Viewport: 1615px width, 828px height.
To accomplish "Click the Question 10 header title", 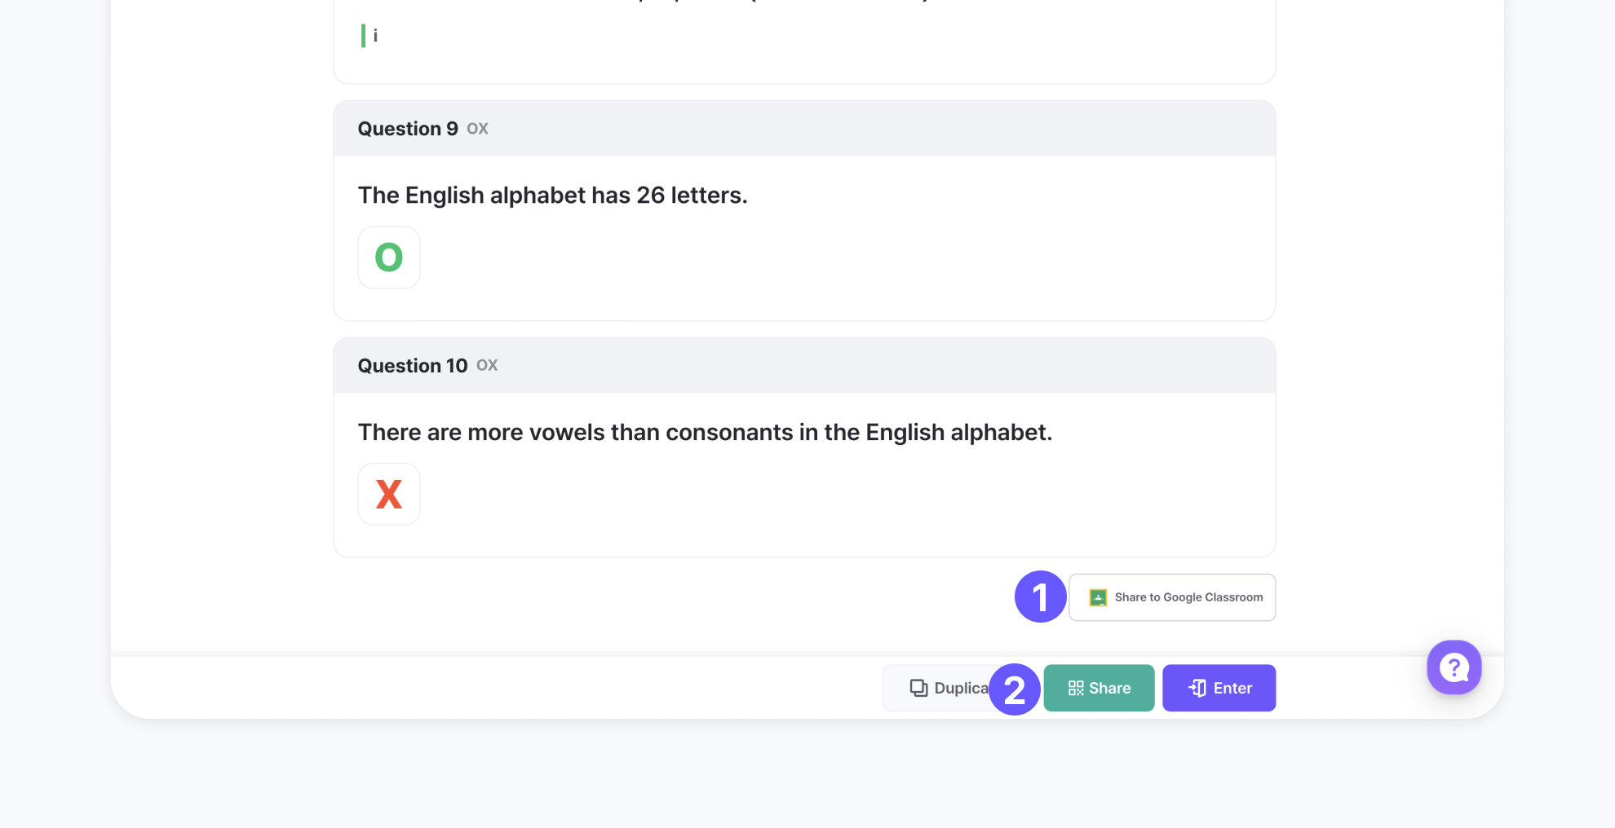I will 413,366.
